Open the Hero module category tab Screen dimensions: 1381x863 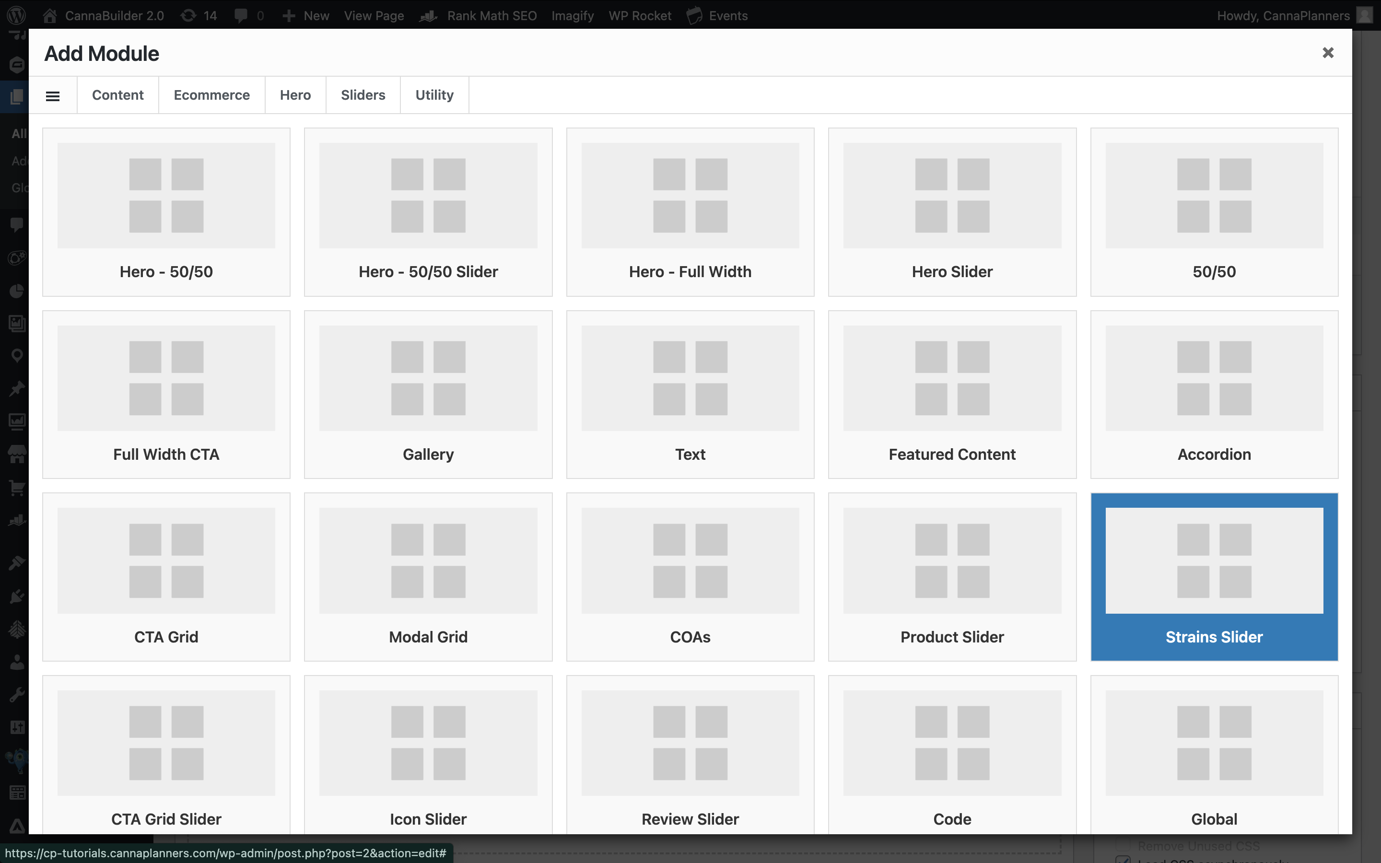tap(295, 95)
